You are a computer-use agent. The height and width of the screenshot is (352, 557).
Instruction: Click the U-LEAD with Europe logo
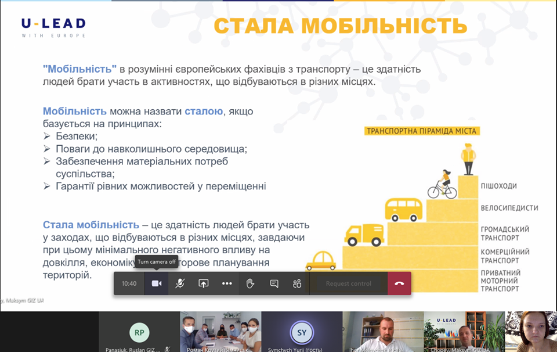[53, 27]
